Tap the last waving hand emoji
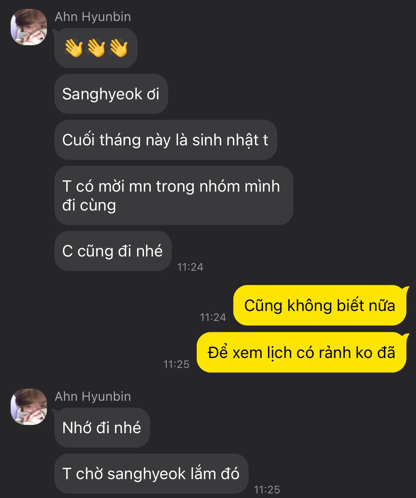 (x=118, y=48)
